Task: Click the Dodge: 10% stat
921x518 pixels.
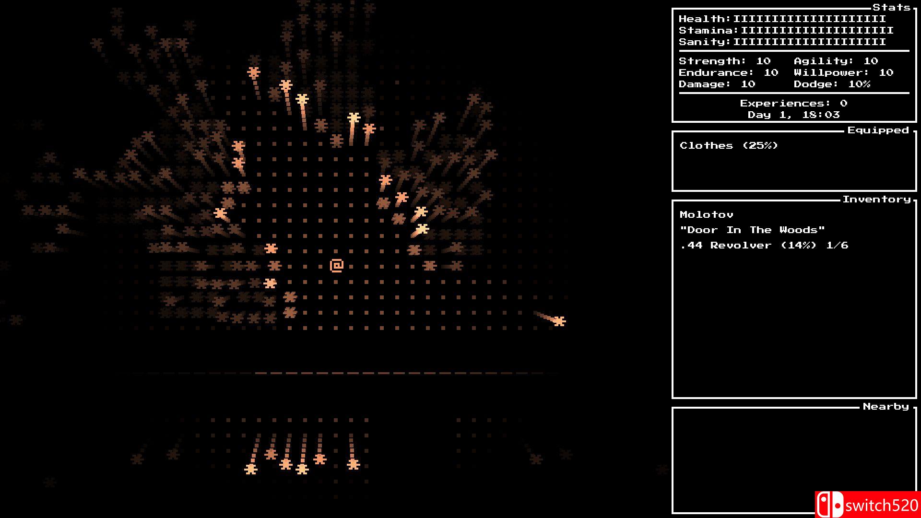Action: (832, 84)
